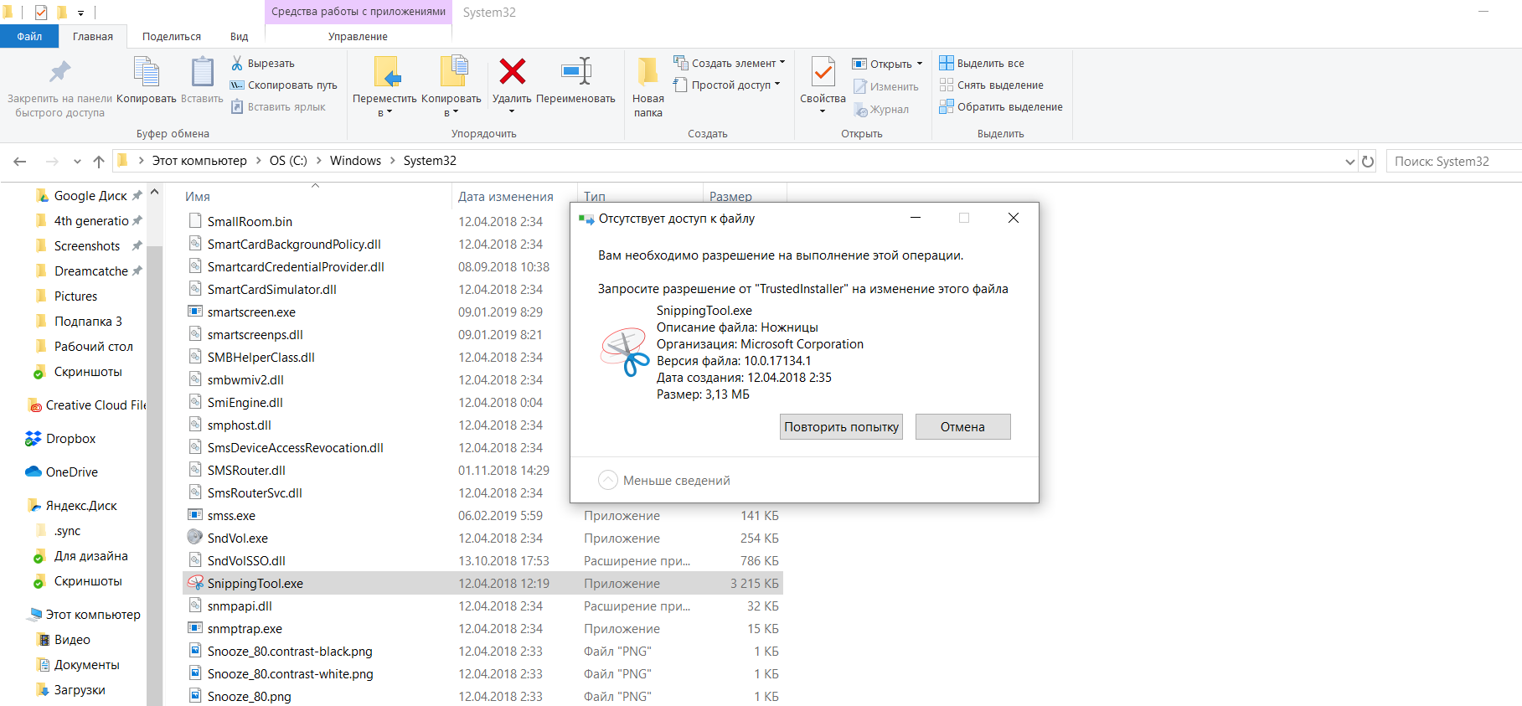Switch to Поделиться ribbon tab
This screenshot has height=706, width=1522.
172,36
